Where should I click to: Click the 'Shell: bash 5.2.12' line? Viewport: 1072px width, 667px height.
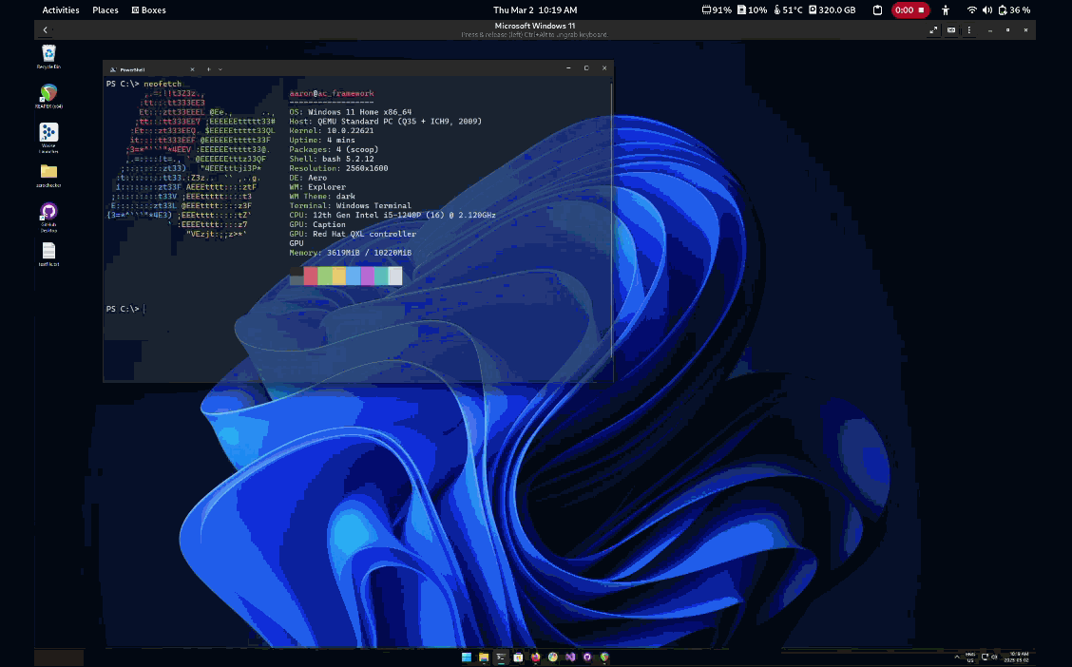[332, 159]
